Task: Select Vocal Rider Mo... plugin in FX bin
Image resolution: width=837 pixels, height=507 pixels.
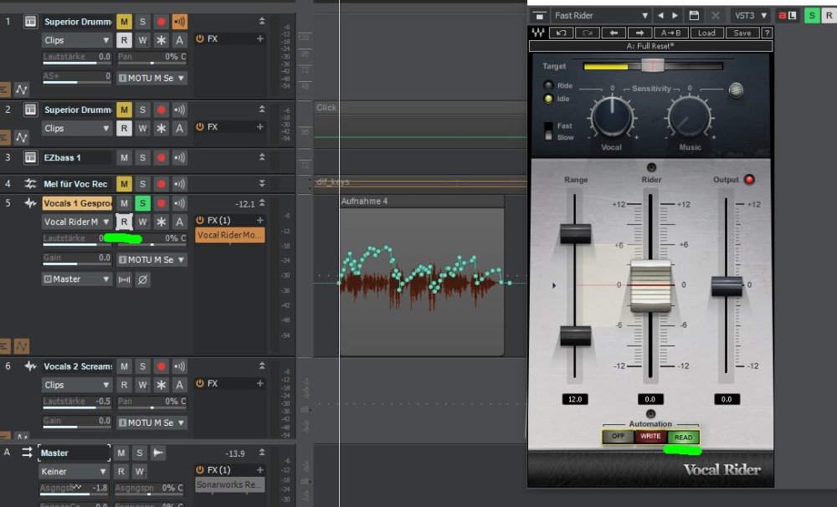Action: click(229, 235)
